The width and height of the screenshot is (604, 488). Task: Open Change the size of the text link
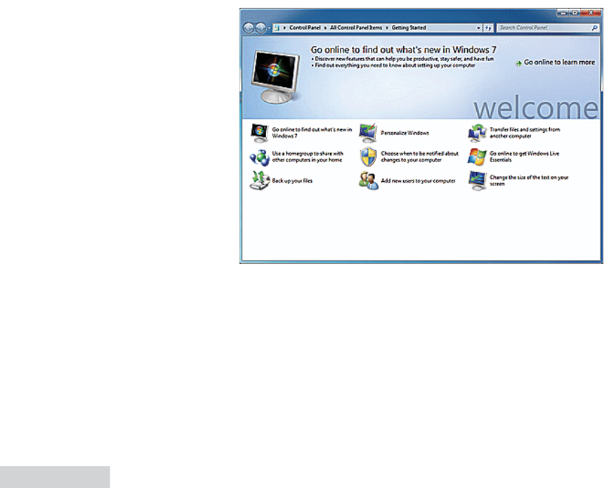click(x=529, y=180)
